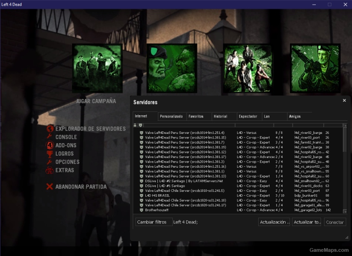Switch to the Espectador tab
Image resolution: width=352 pixels, height=256 pixels.
249,116
